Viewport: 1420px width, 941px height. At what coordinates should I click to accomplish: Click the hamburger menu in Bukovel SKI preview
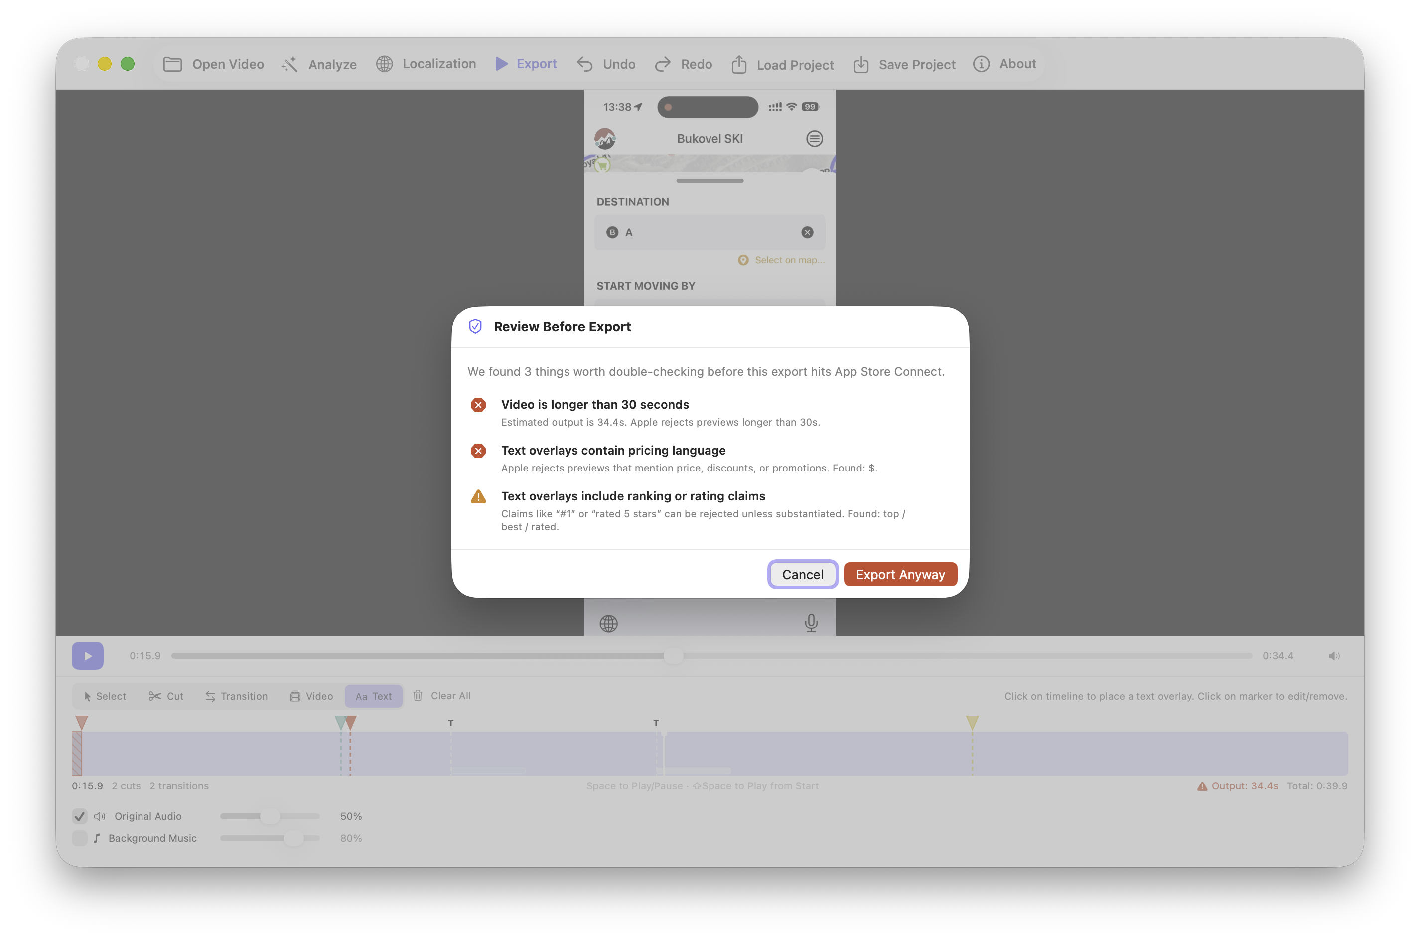[814, 139]
